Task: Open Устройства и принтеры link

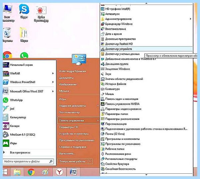Action: coord(74,134)
